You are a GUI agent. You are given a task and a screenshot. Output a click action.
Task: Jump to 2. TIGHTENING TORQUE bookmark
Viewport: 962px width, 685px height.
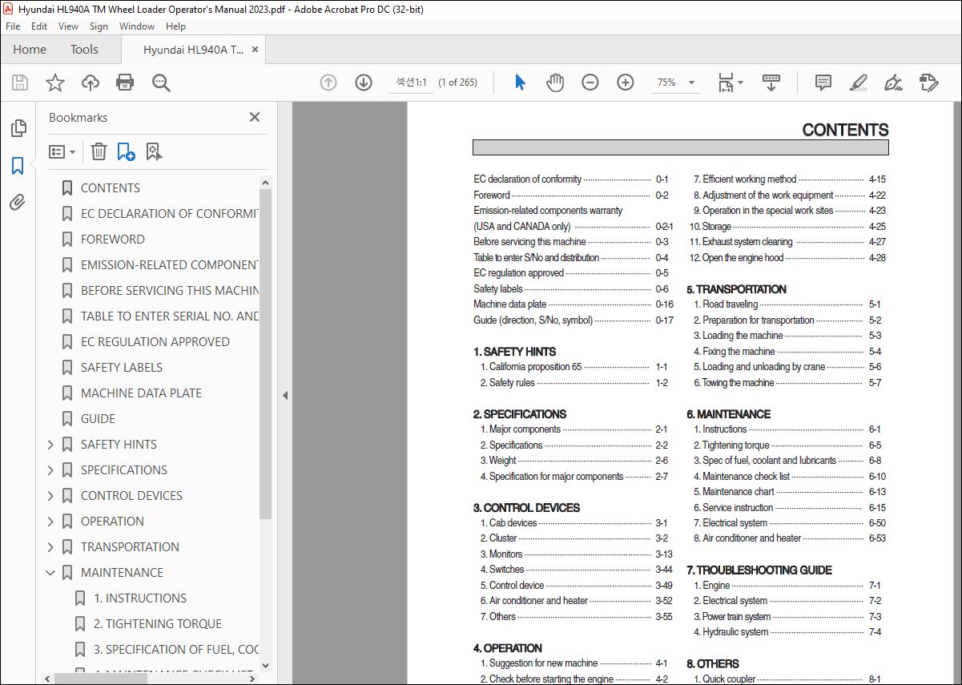[157, 624]
